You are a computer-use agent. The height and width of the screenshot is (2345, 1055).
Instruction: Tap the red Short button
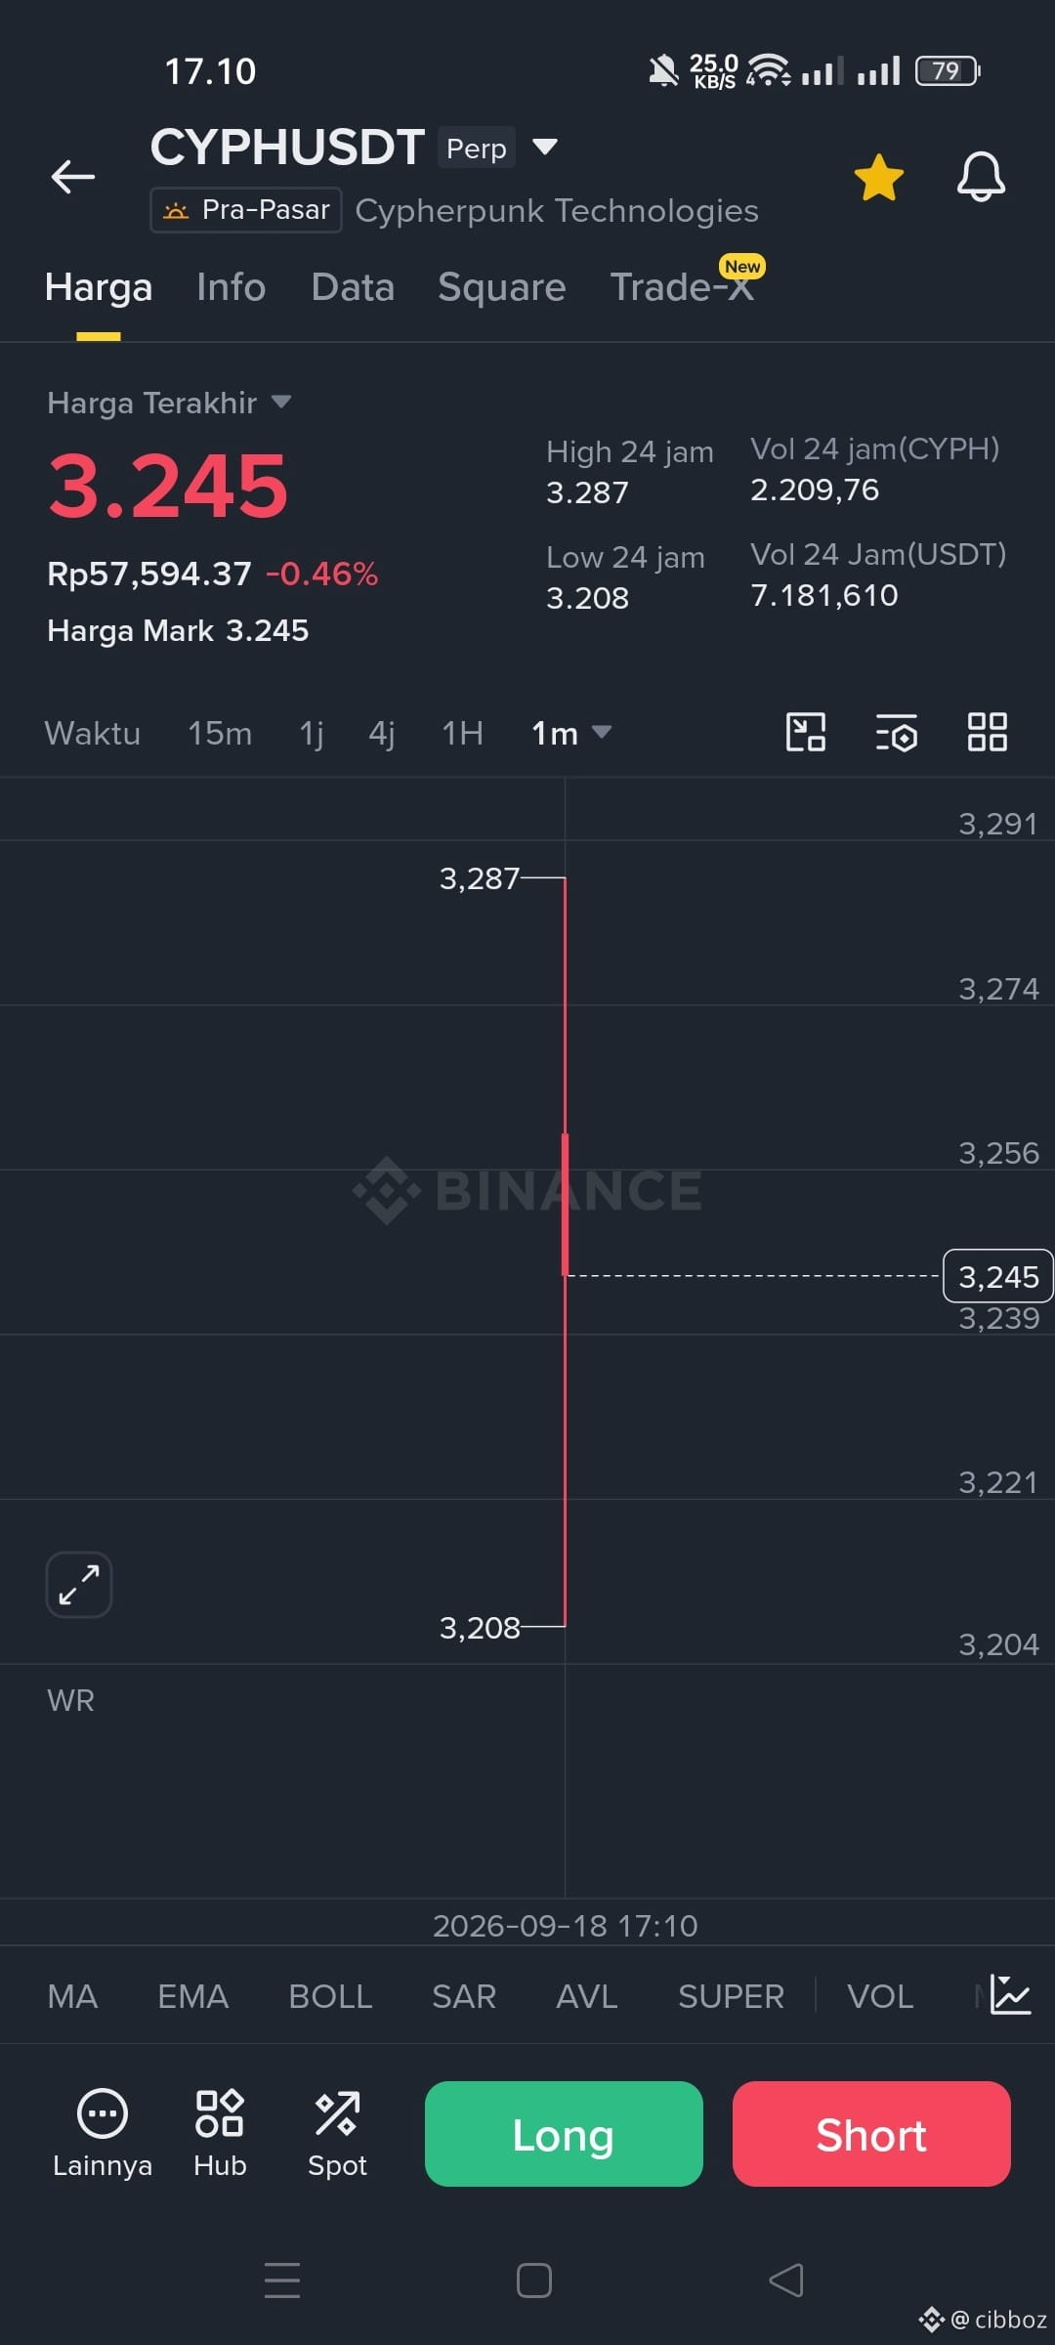point(871,2134)
